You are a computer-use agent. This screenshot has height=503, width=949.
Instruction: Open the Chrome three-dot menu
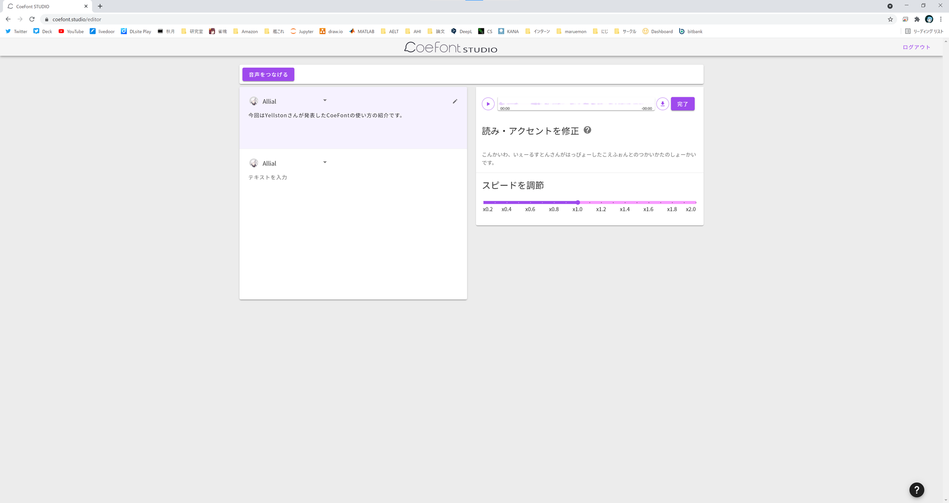click(x=941, y=19)
